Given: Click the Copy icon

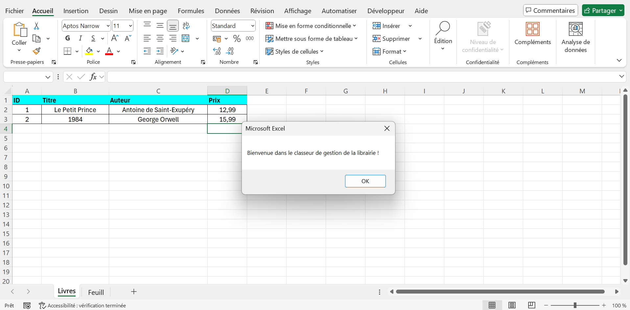Looking at the screenshot, I should [36, 39].
